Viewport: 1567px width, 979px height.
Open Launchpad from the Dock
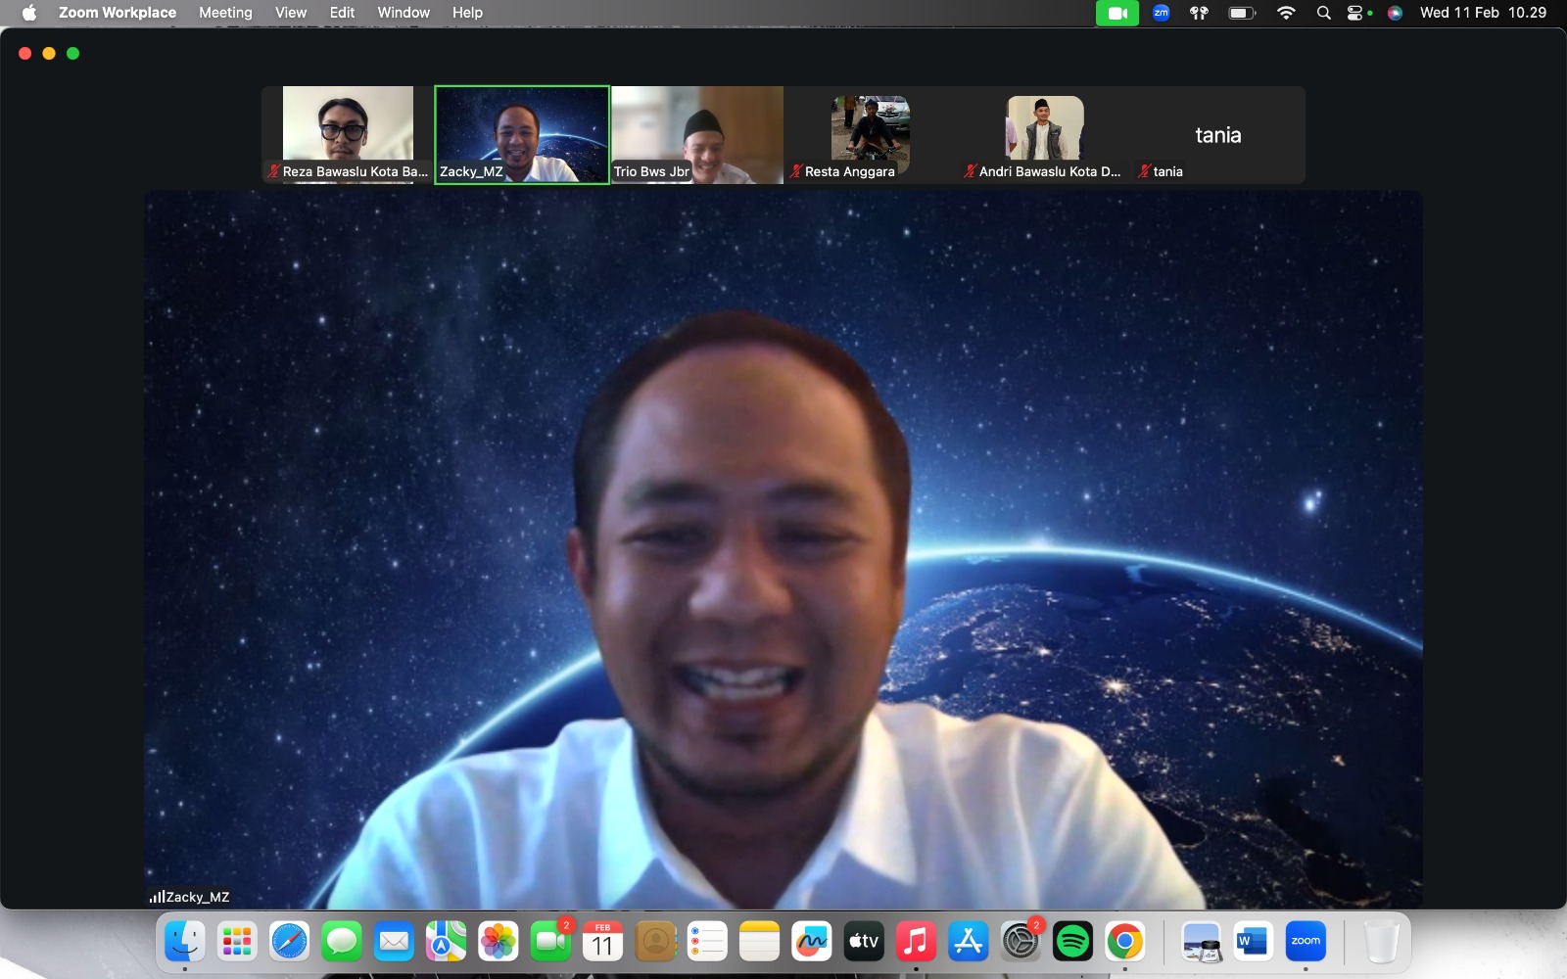click(237, 942)
